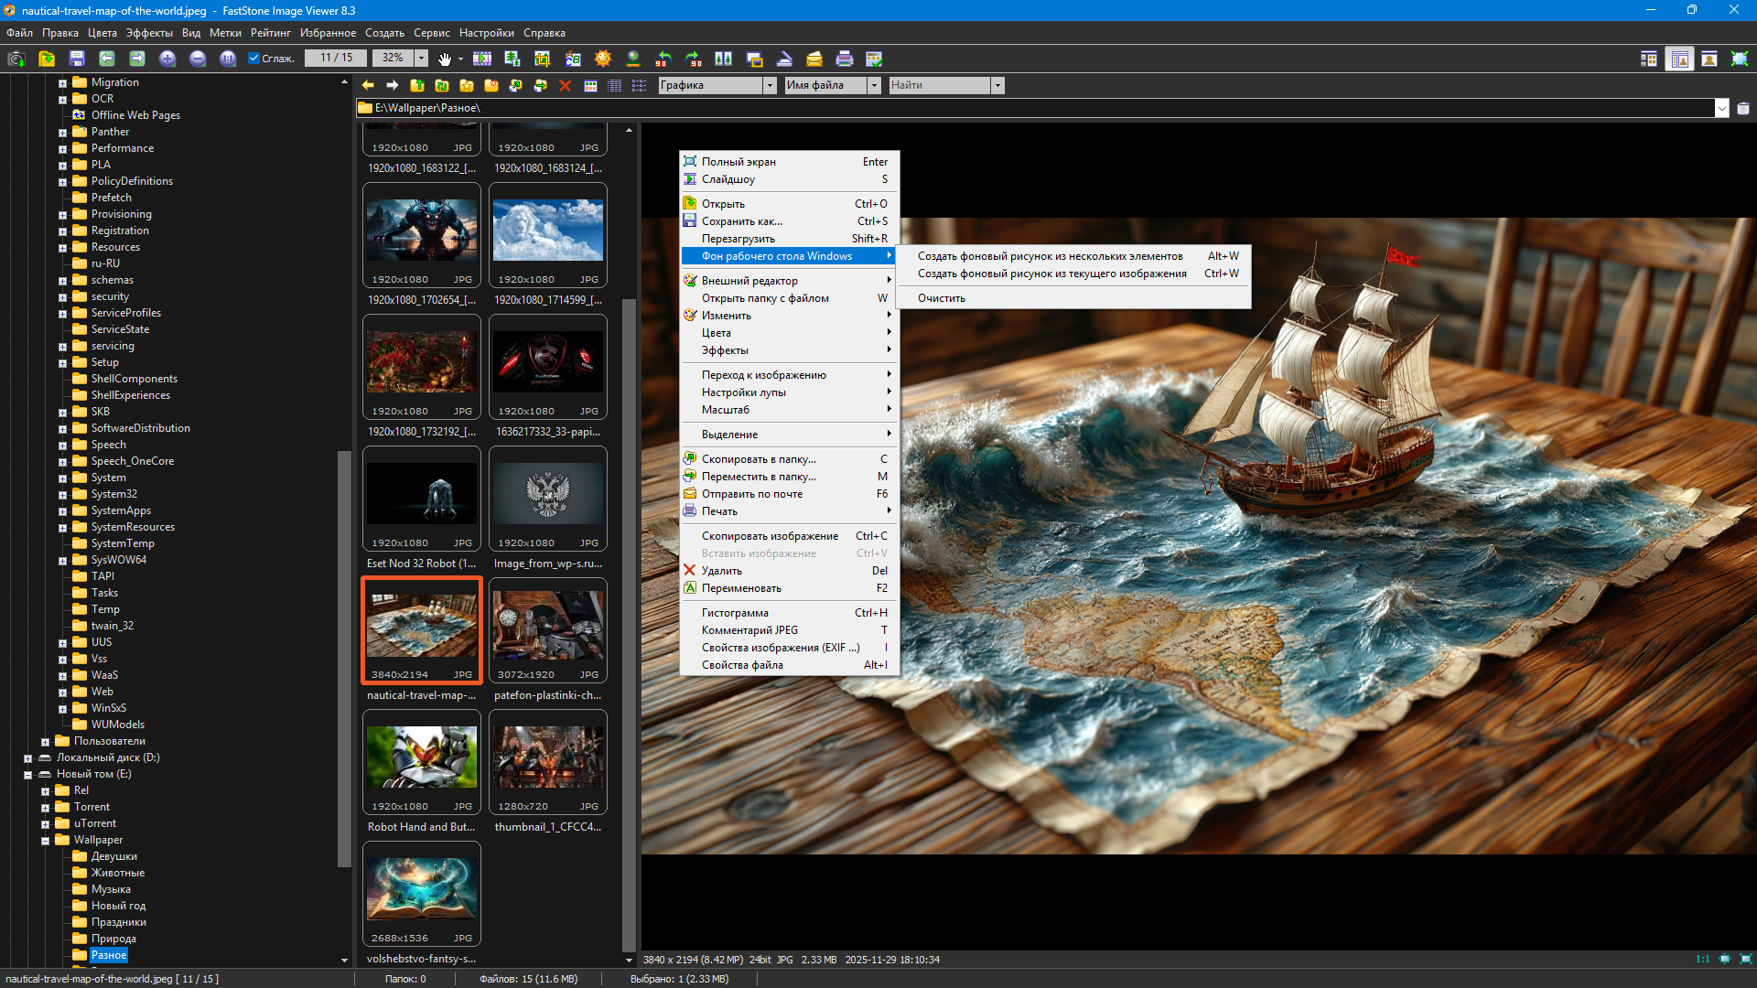
Task: Collapse the Wallpaper folder tree node
Action: point(45,841)
